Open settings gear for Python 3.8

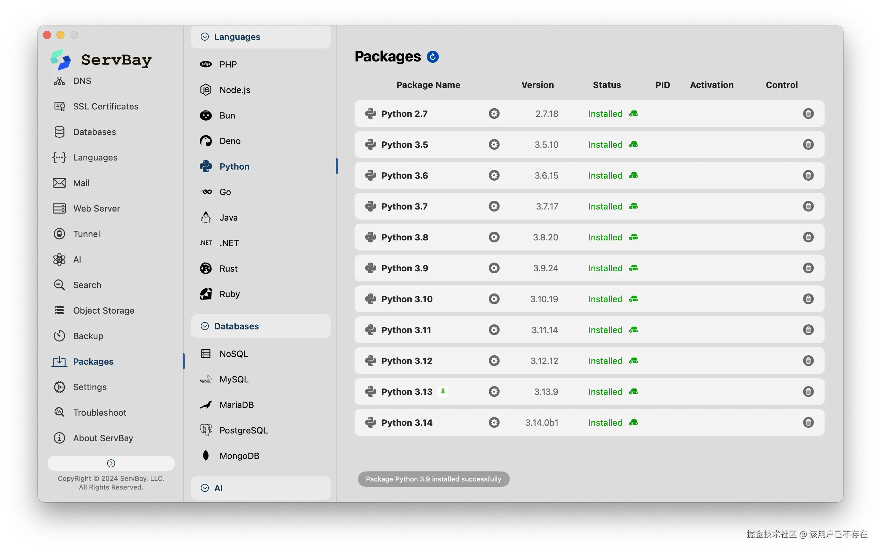494,237
